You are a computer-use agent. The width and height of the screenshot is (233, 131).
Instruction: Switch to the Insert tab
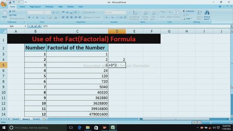[22, 7]
